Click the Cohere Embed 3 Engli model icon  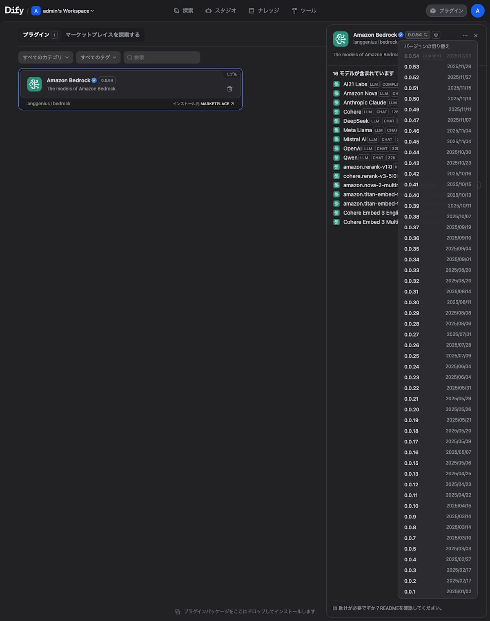point(336,213)
